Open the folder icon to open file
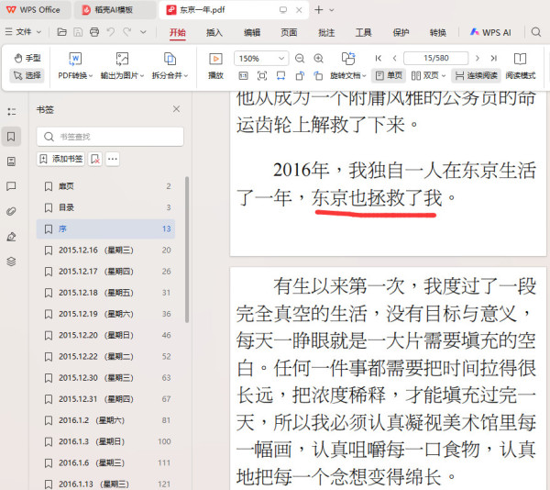This screenshot has height=490, width=550. click(61, 32)
